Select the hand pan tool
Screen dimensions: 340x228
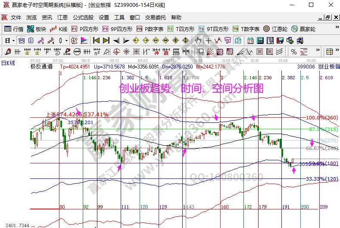[198, 41]
